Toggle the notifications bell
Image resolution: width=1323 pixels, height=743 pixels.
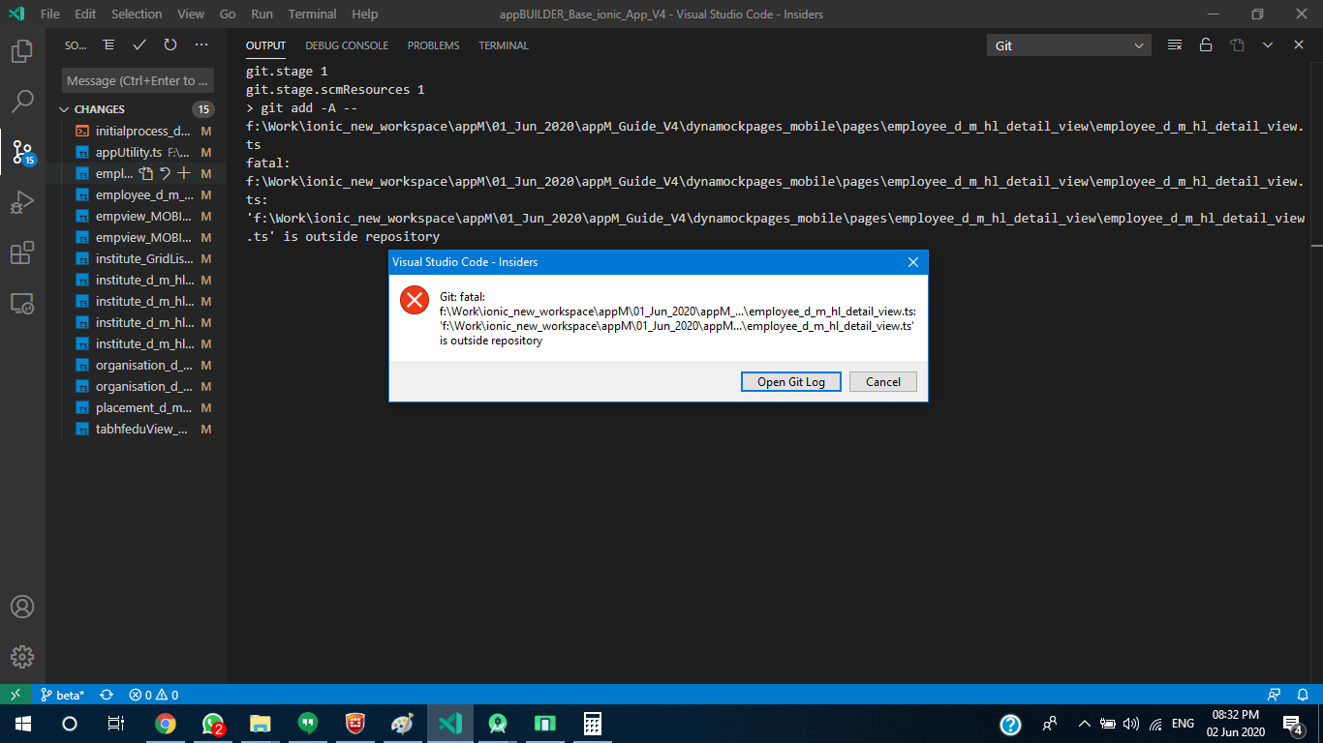(x=1303, y=694)
